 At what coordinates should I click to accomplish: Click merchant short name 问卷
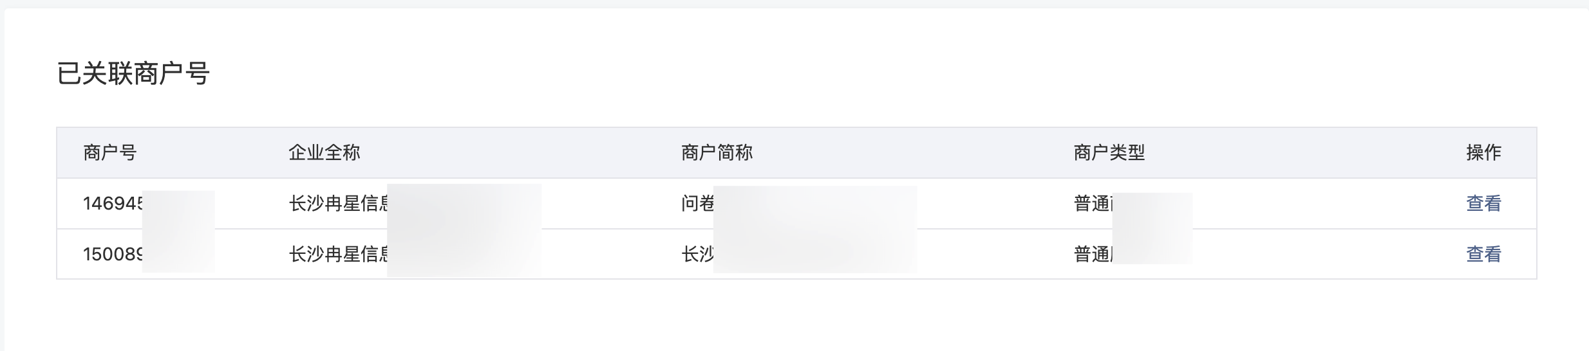click(x=697, y=203)
